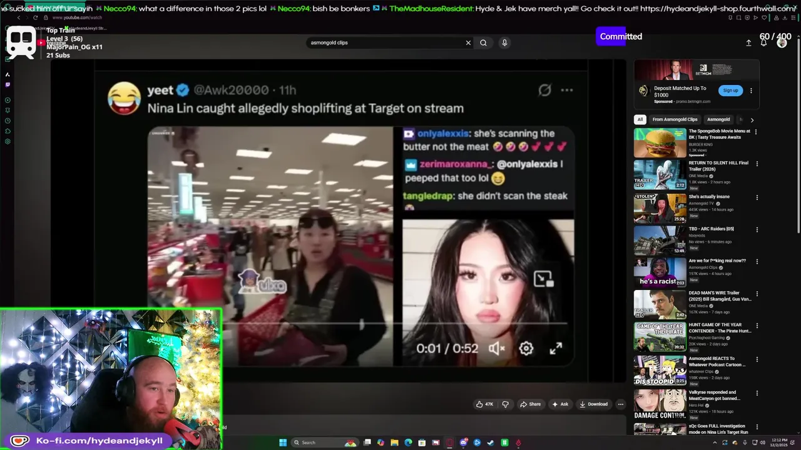
Task: Expand embedded tweet video to fullscreen
Action: coord(556,349)
